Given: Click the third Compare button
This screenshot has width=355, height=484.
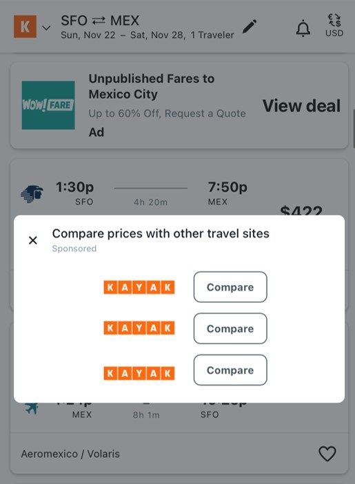Looking at the screenshot, I should (x=230, y=370).
